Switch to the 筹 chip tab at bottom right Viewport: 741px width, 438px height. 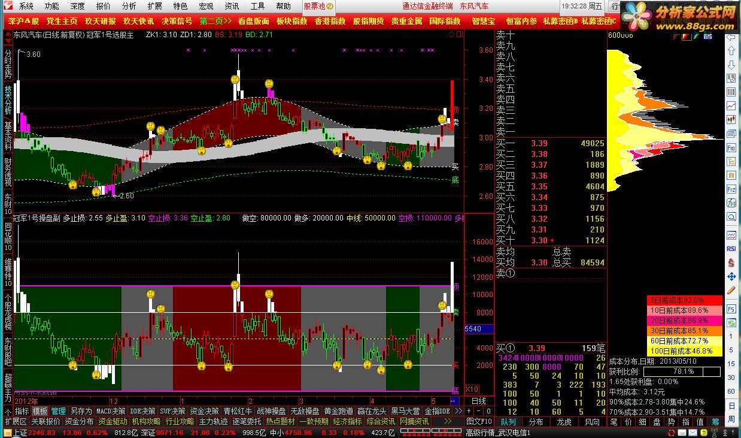[x=716, y=421]
